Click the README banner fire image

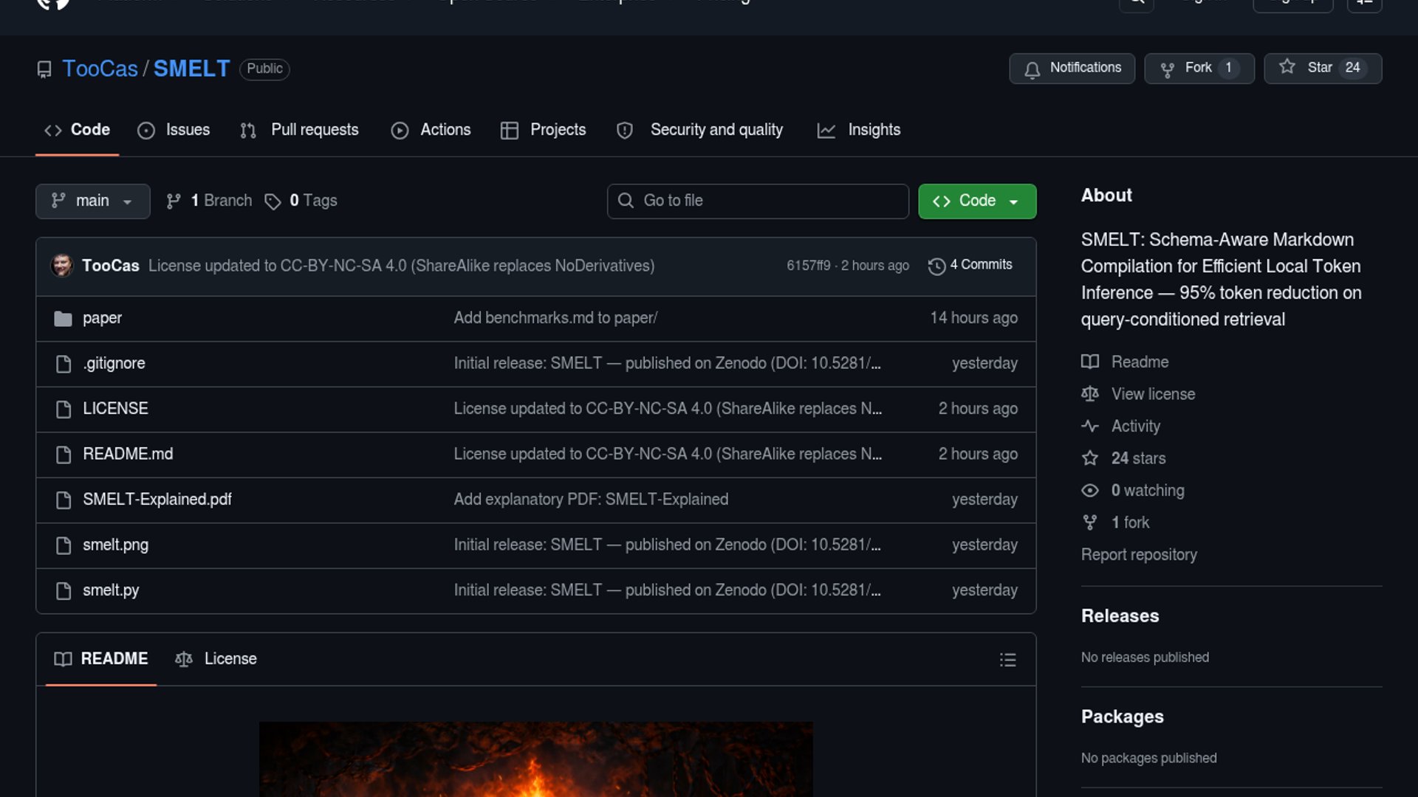point(535,759)
